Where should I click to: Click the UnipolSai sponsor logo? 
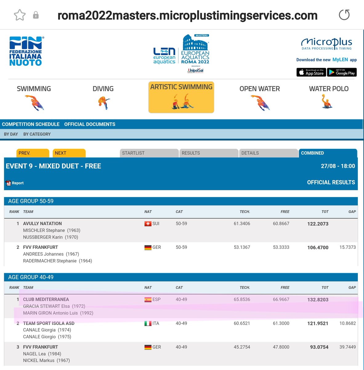[x=195, y=70]
